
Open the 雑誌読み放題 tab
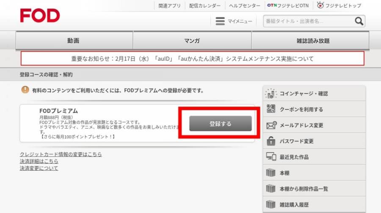pyautogui.click(x=310, y=41)
